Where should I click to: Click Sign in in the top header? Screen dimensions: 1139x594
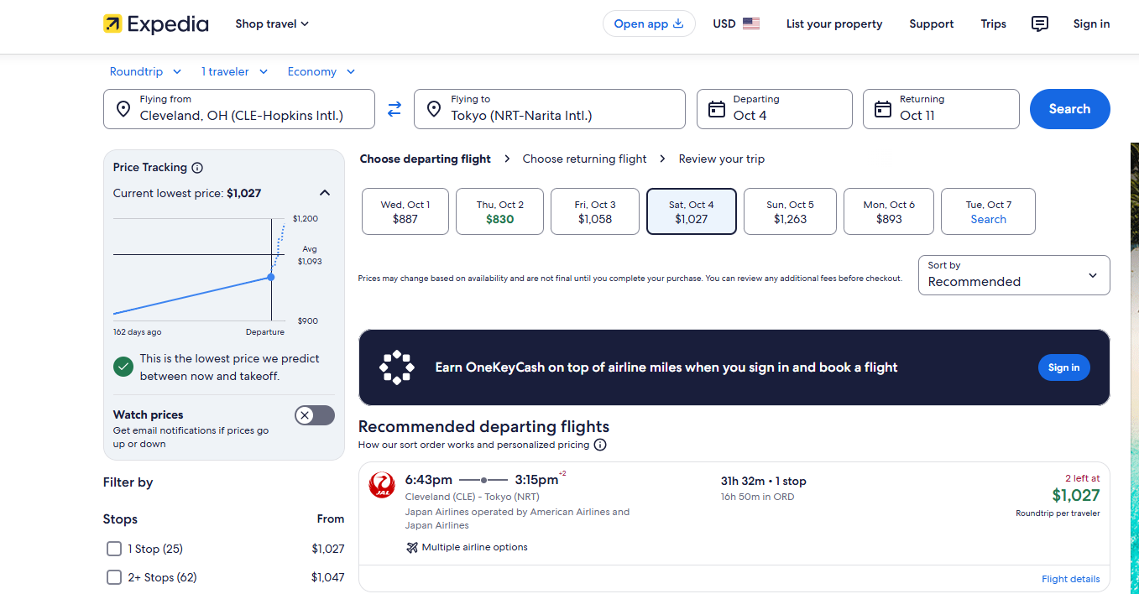1091,23
